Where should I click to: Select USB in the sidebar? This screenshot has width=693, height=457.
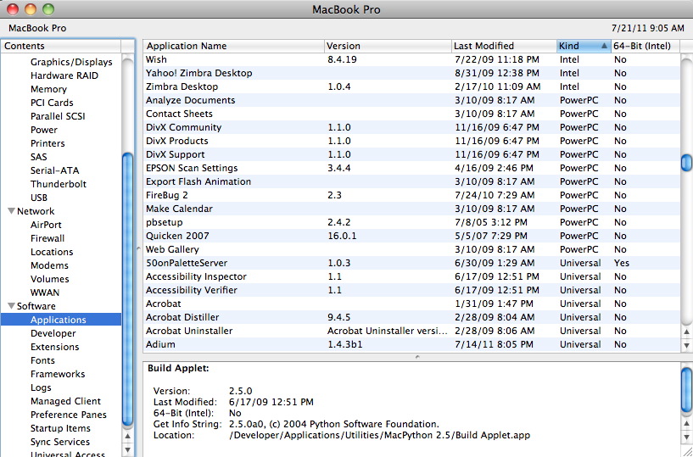pos(39,198)
